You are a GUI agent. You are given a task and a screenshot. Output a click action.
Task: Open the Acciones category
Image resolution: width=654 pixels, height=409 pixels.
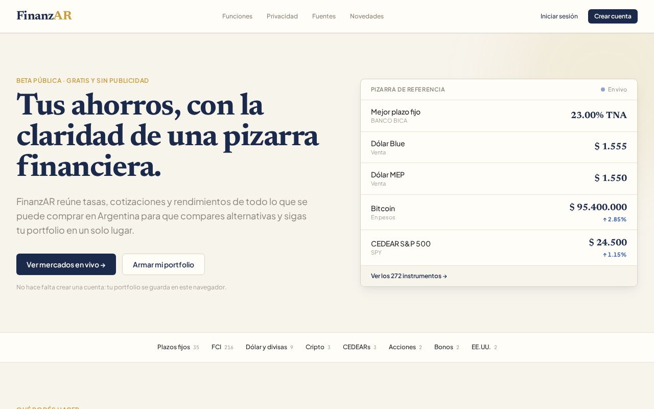pos(405,347)
